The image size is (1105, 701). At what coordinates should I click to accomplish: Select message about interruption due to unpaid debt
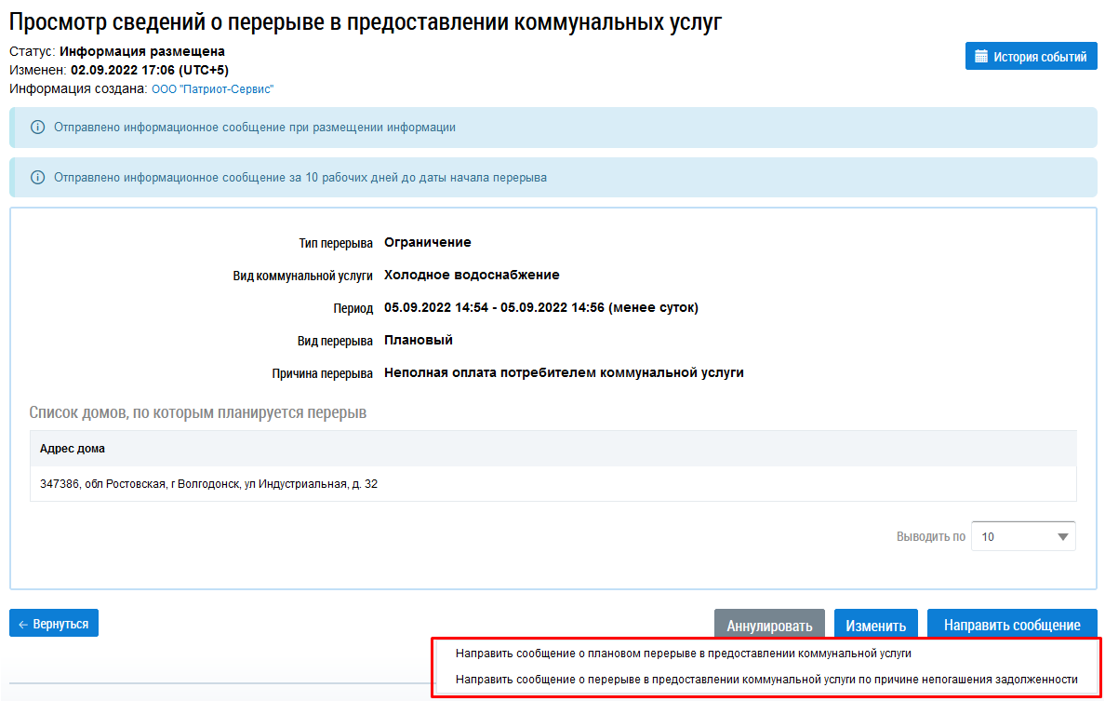tap(766, 680)
